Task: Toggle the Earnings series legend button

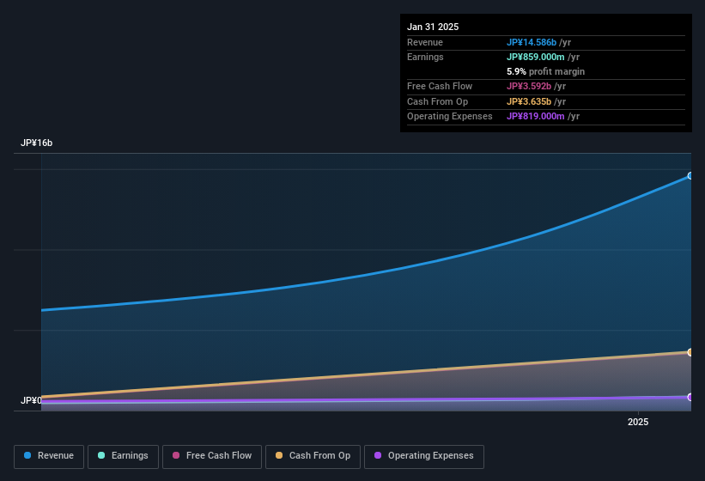Action: (x=123, y=457)
